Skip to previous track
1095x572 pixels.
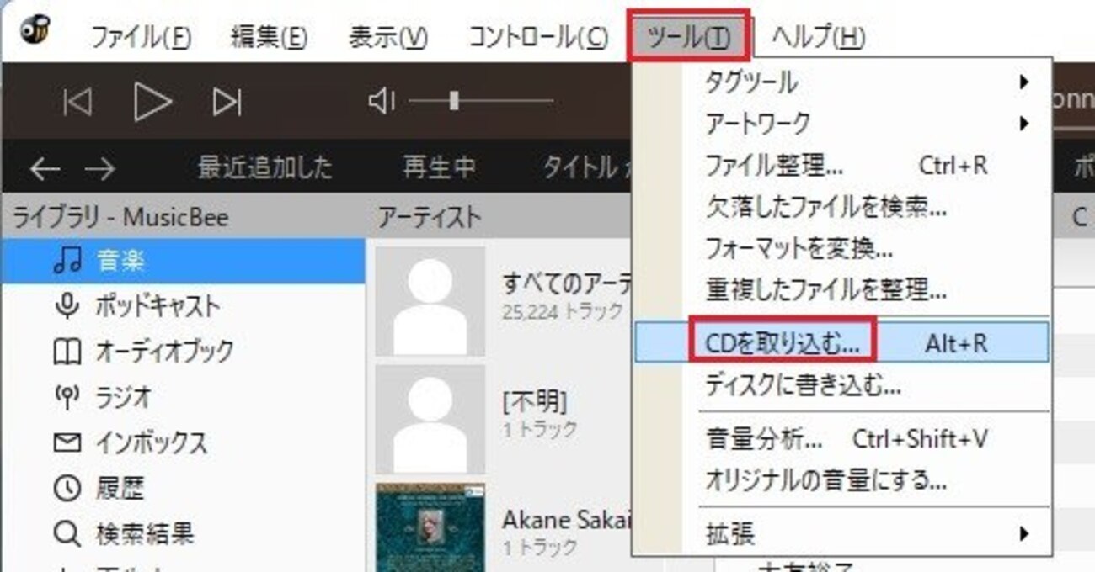pyautogui.click(x=77, y=103)
